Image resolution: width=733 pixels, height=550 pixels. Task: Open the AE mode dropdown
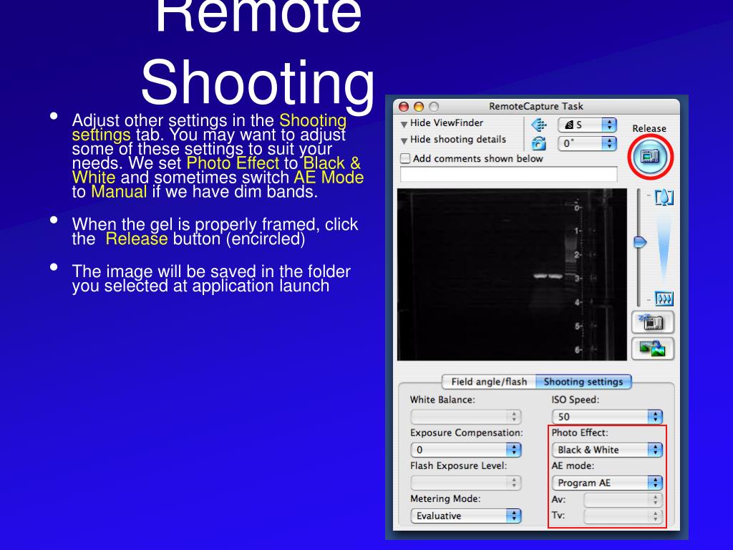[x=606, y=483]
